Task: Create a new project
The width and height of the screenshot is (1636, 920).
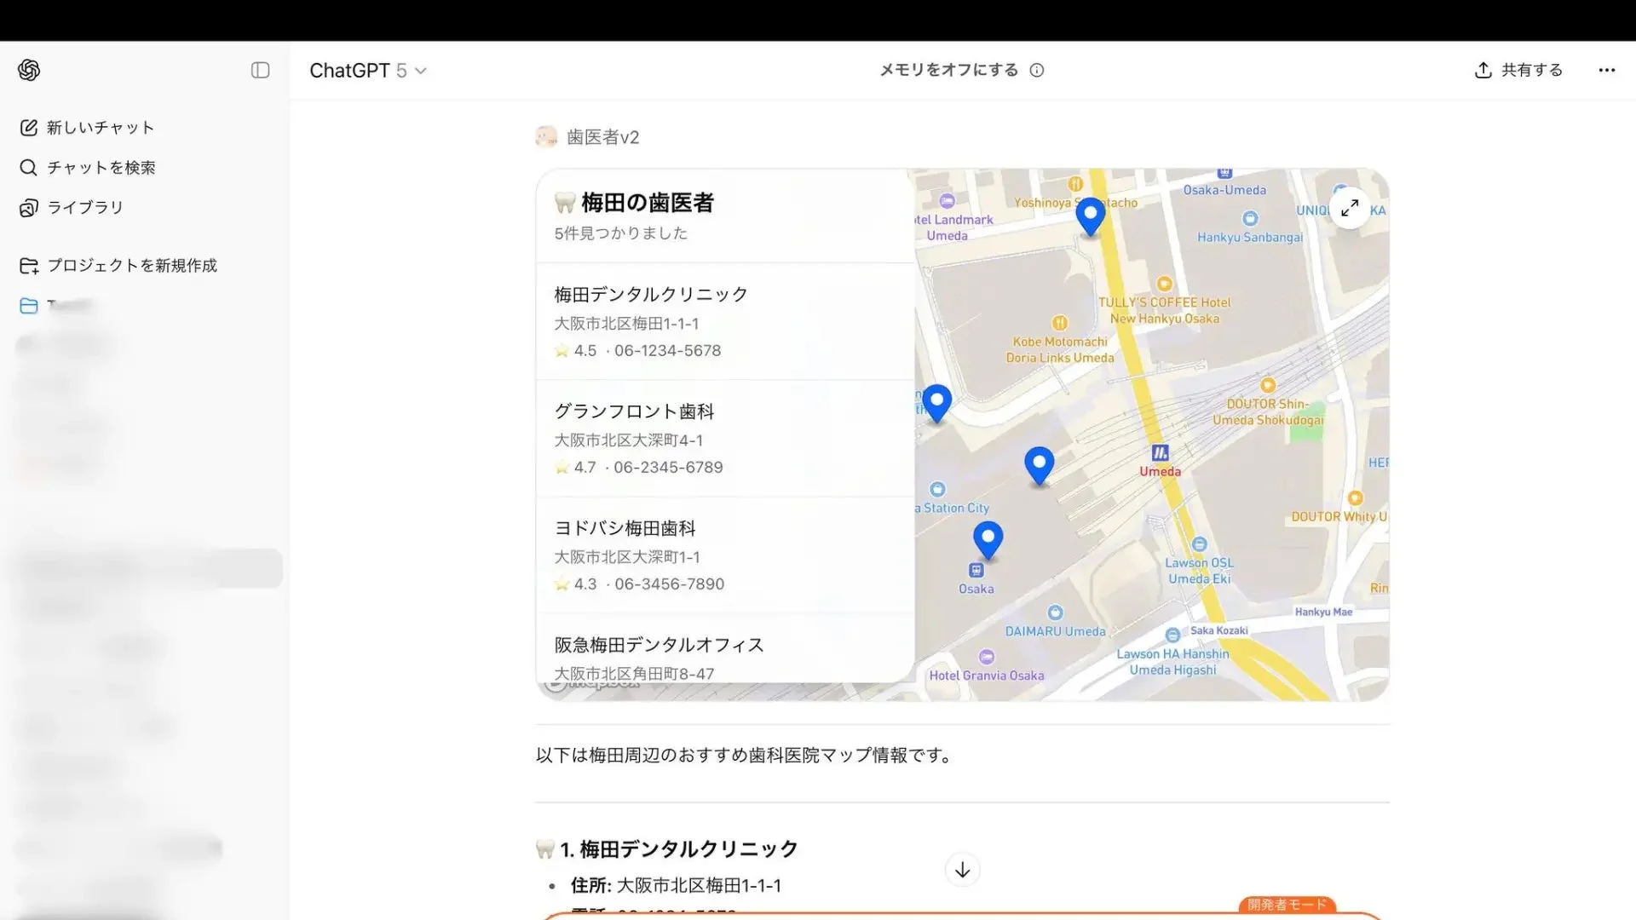Action: pos(132,265)
